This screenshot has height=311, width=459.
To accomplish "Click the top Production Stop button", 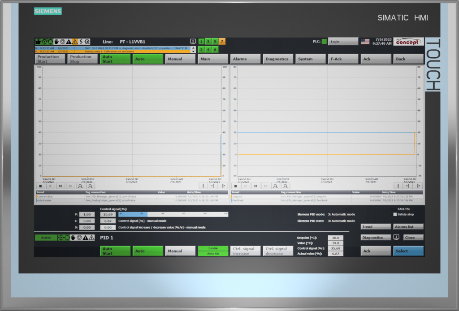I will (82, 59).
